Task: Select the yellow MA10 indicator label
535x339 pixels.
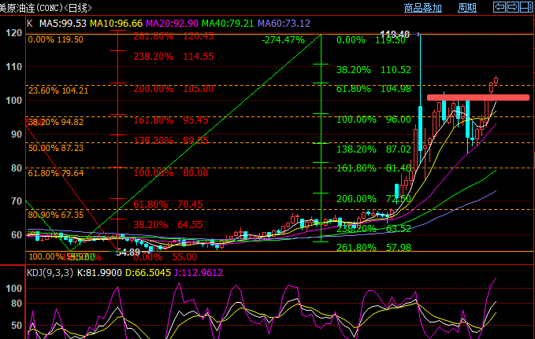Action: 116,24
